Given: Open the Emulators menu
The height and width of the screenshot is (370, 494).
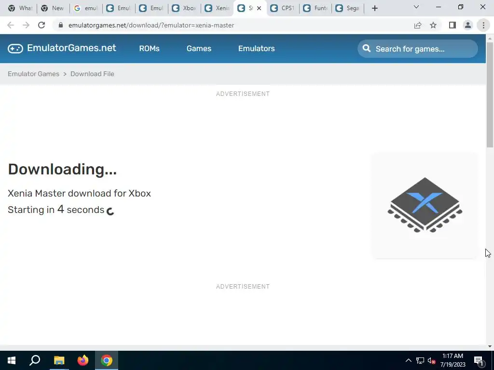Looking at the screenshot, I should (x=257, y=49).
